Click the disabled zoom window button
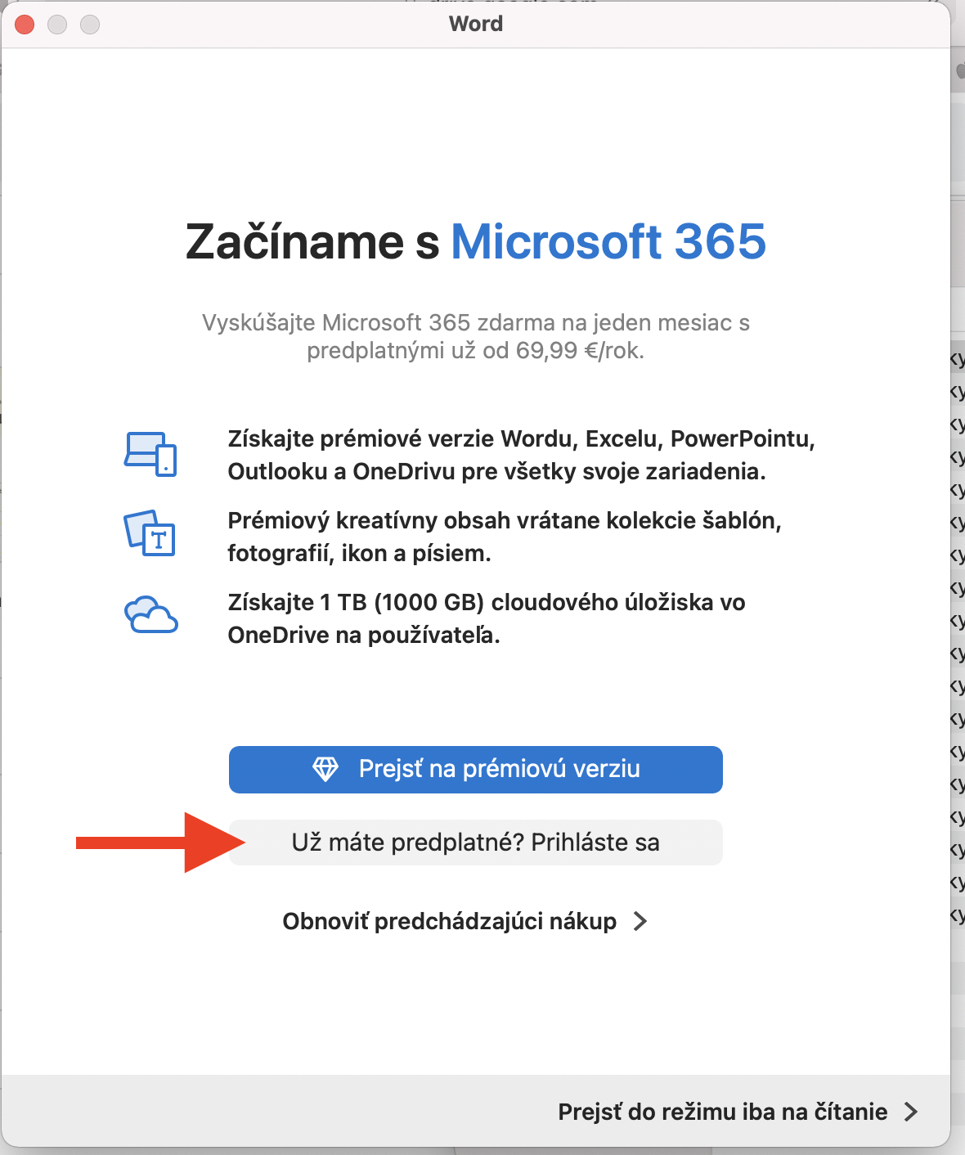Viewport: 965px width, 1155px height. 90,25
